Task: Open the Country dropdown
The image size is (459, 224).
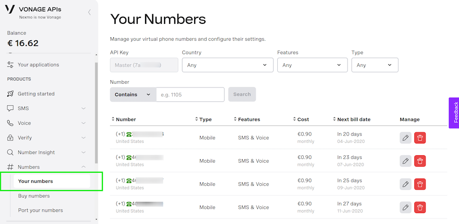Action: pos(228,65)
